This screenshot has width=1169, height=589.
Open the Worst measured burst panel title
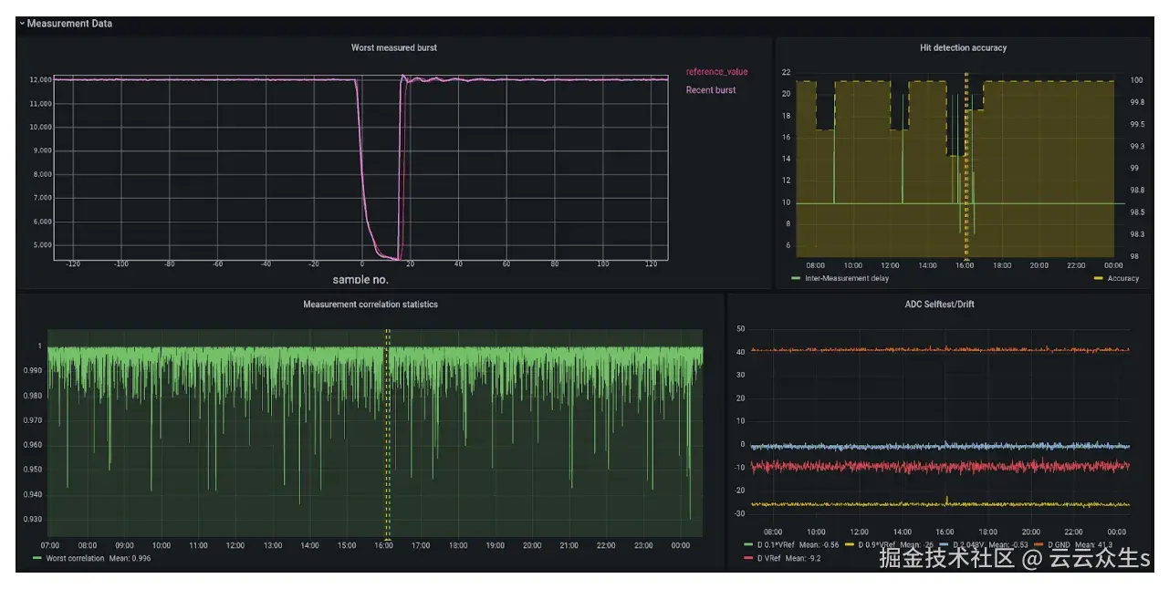coord(394,47)
